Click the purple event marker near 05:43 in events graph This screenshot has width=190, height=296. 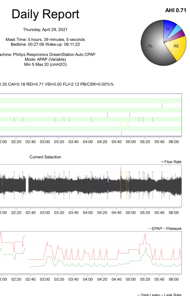point(162,105)
